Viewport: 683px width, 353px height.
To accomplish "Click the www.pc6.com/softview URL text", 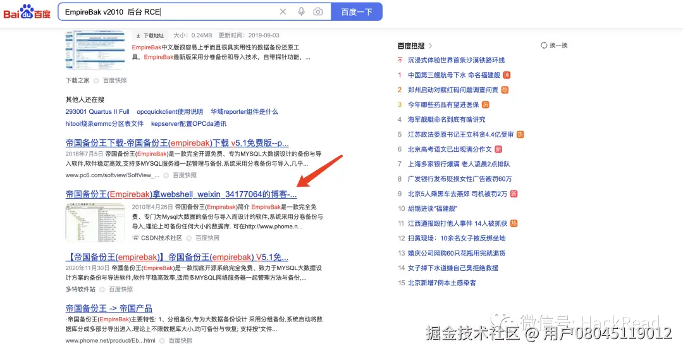I will click(x=113, y=175).
